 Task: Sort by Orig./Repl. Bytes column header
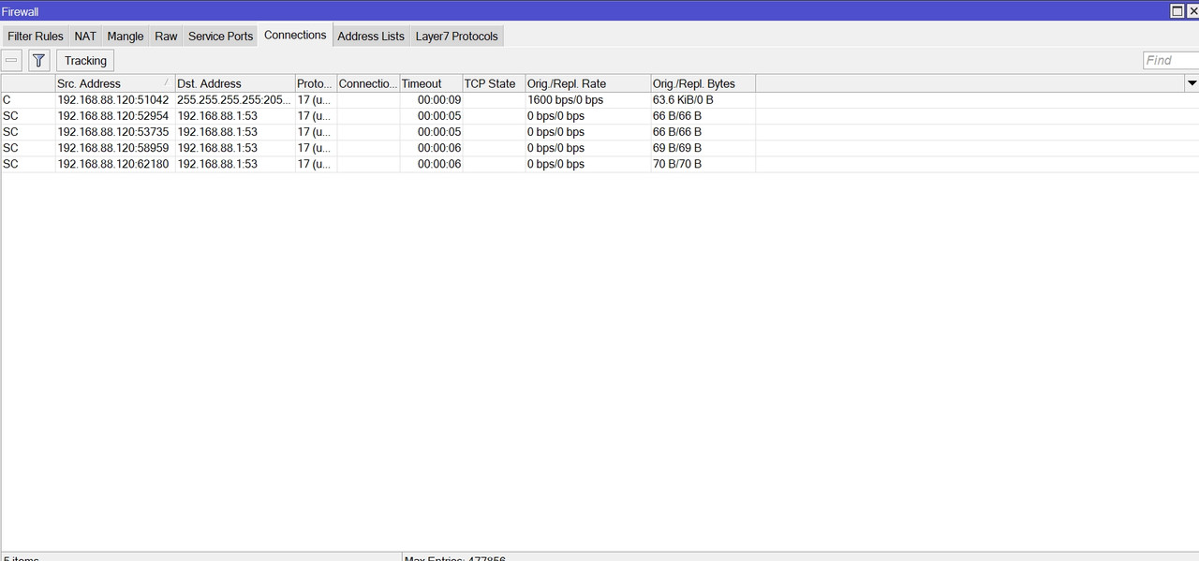[703, 83]
